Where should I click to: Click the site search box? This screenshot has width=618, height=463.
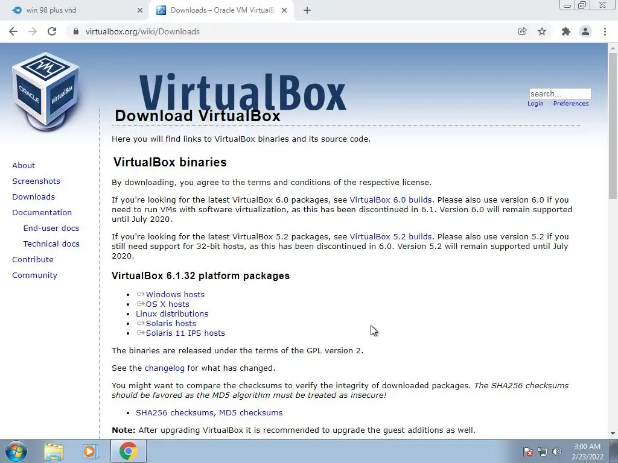(560, 93)
